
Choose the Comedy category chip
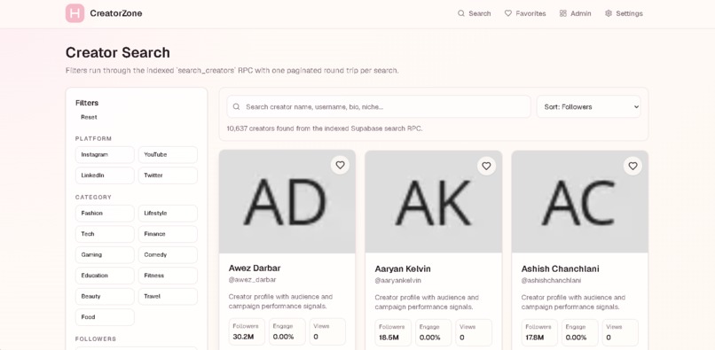168,255
